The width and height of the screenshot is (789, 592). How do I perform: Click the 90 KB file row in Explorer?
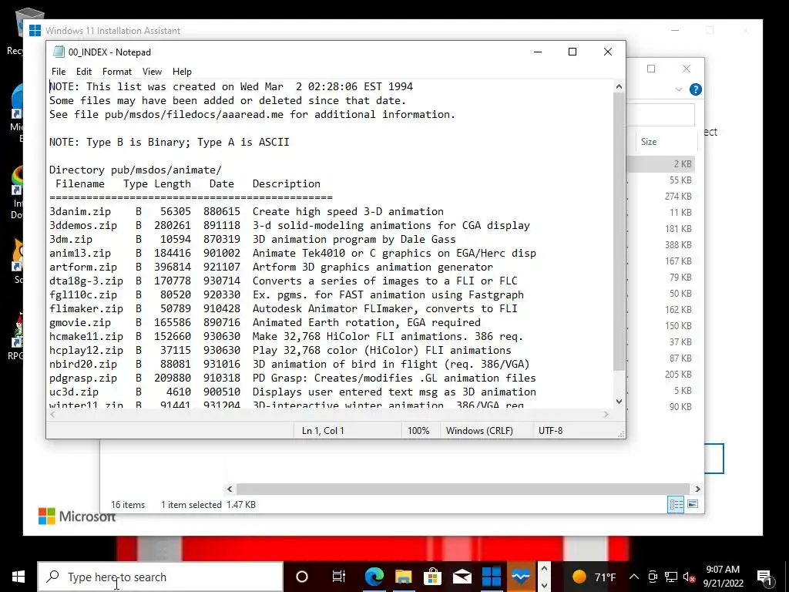pyautogui.click(x=662, y=407)
